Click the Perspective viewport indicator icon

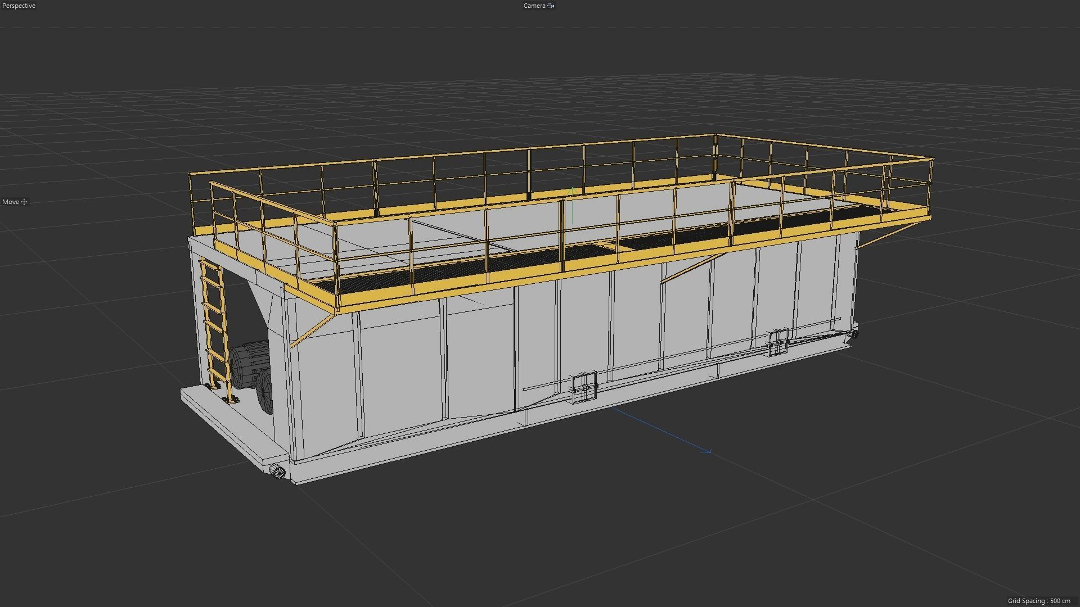click(x=19, y=5)
